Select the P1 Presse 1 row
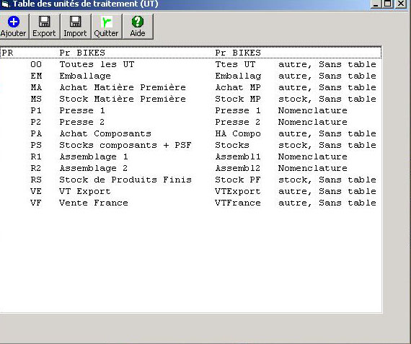Screen dimensions: 411x344 (x=190, y=110)
